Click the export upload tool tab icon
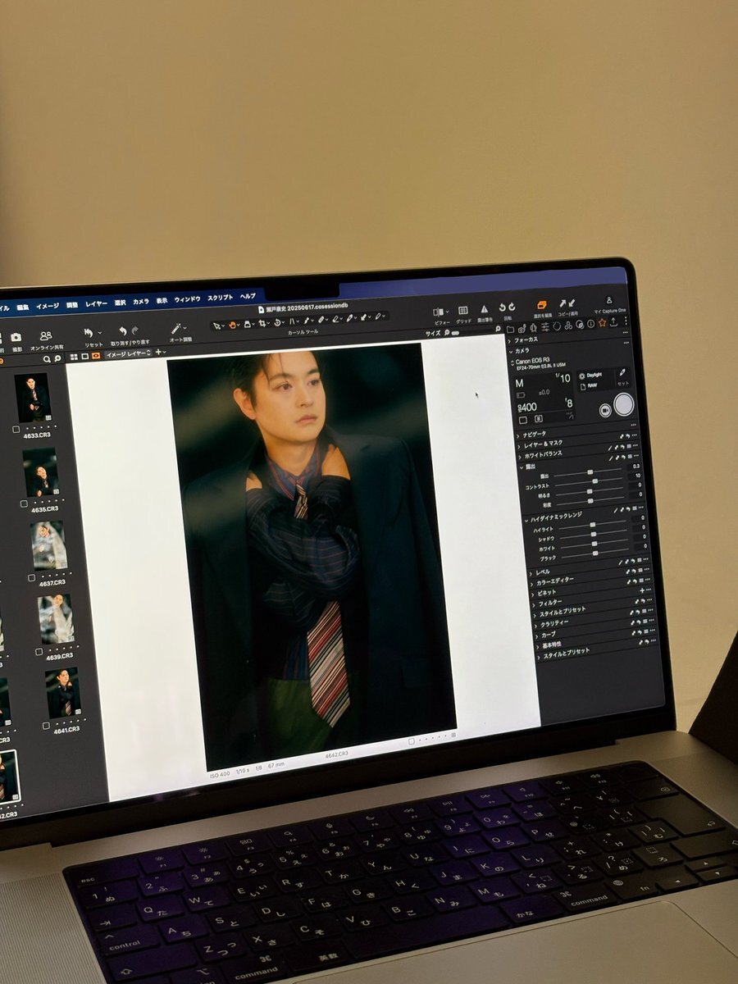The width and height of the screenshot is (738, 984). click(613, 321)
